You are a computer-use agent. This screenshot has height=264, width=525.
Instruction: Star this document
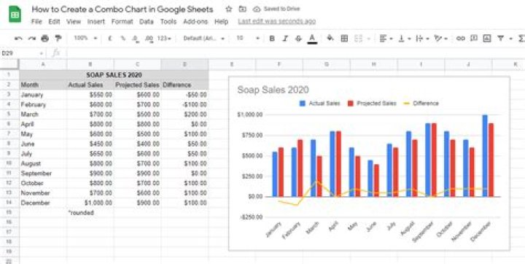pyautogui.click(x=229, y=9)
